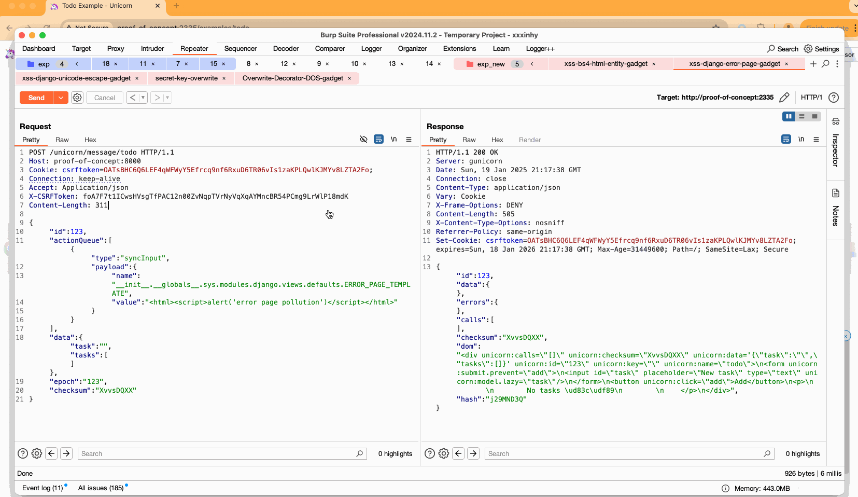Open the Proxy tab

(x=116, y=49)
